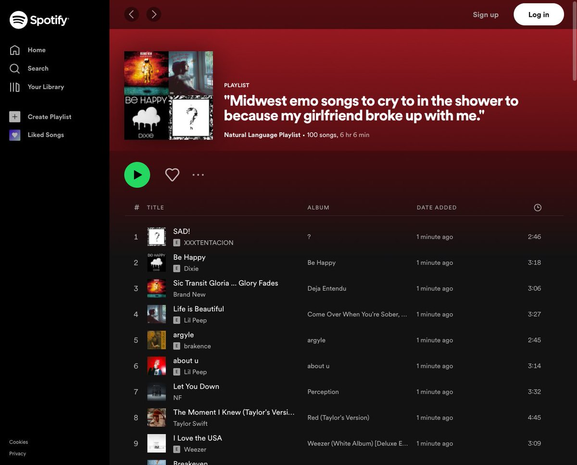
Task: Play the playlist with the green button
Action: pyautogui.click(x=137, y=175)
